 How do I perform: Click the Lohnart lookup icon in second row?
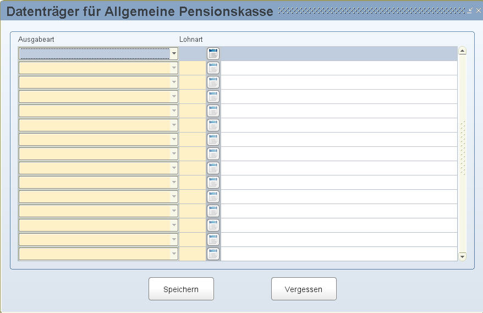pos(213,68)
